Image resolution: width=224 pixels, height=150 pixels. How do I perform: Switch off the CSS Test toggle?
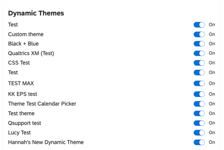(199, 63)
